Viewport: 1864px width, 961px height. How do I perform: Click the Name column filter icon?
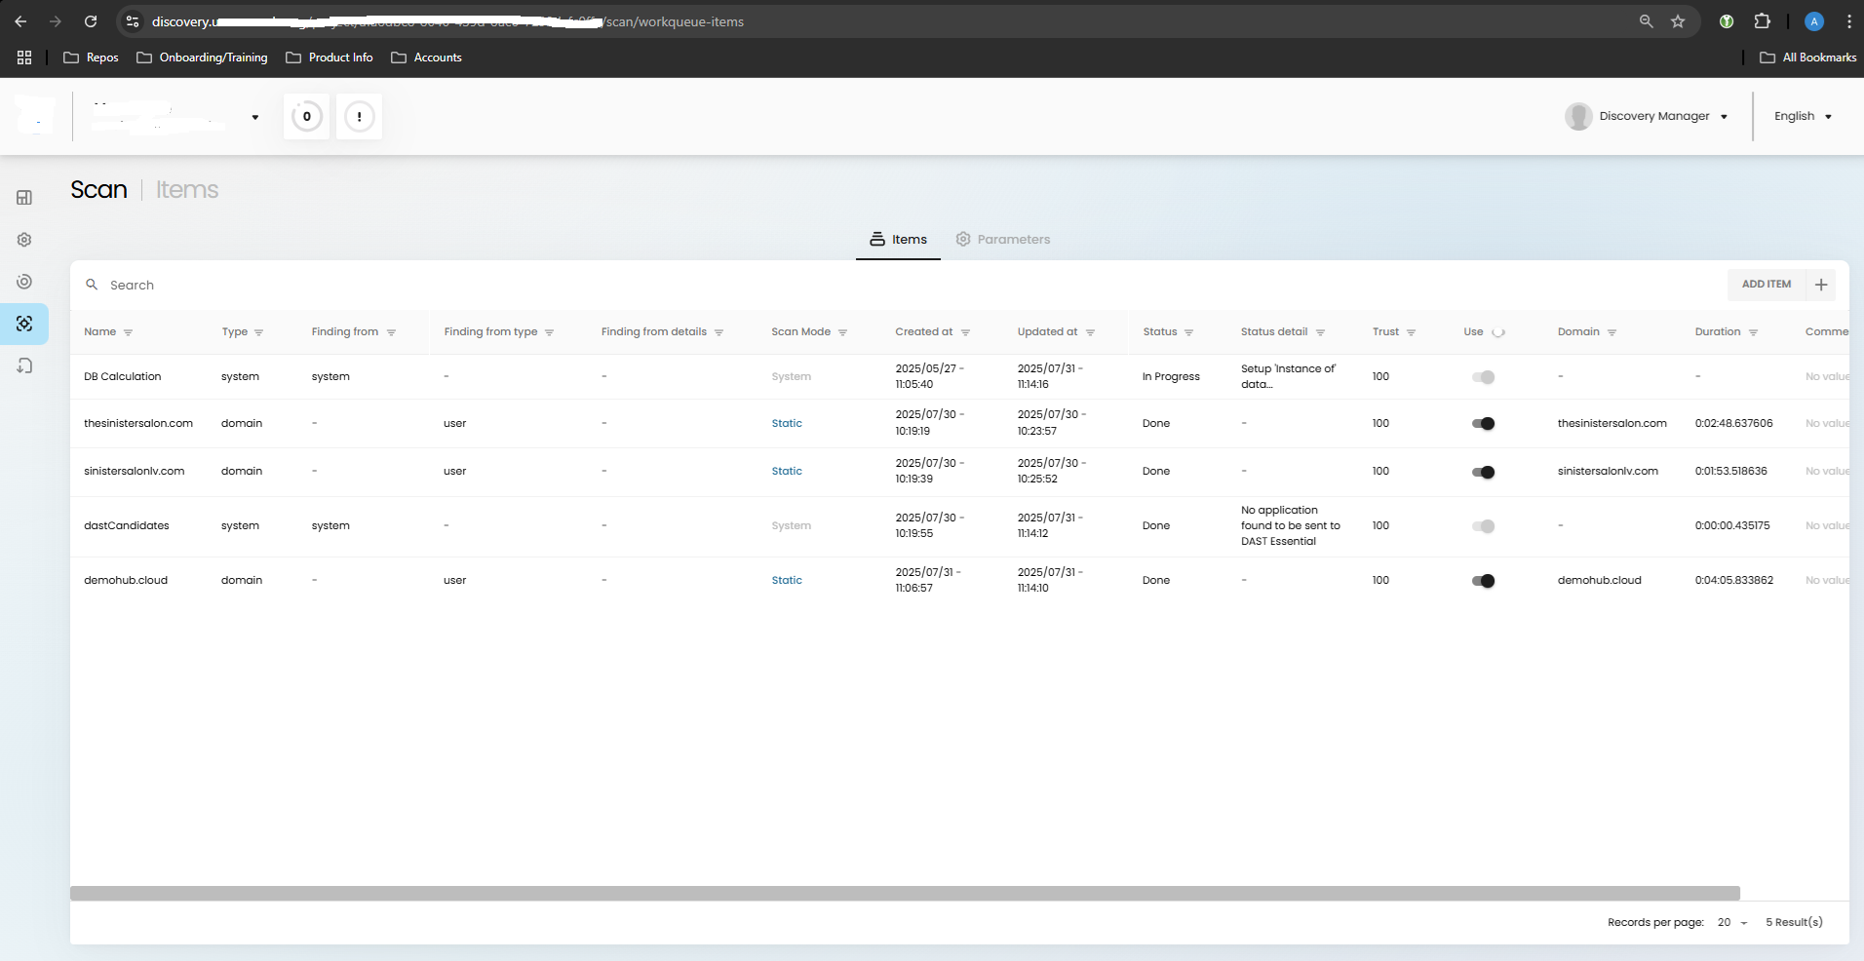tap(128, 332)
